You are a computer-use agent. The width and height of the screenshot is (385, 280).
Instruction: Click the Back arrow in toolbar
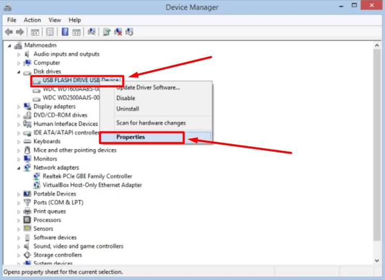coord(9,32)
